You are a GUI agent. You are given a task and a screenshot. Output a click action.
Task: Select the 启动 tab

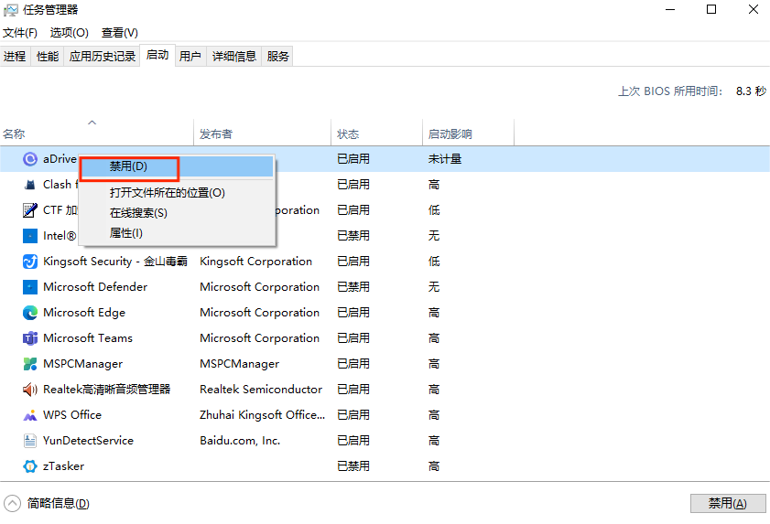coord(157,55)
